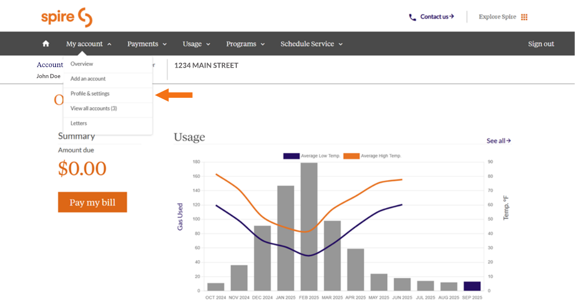This screenshot has height=302, width=575.
Task: Click the phone icon beside Contact us
Action: tap(412, 17)
